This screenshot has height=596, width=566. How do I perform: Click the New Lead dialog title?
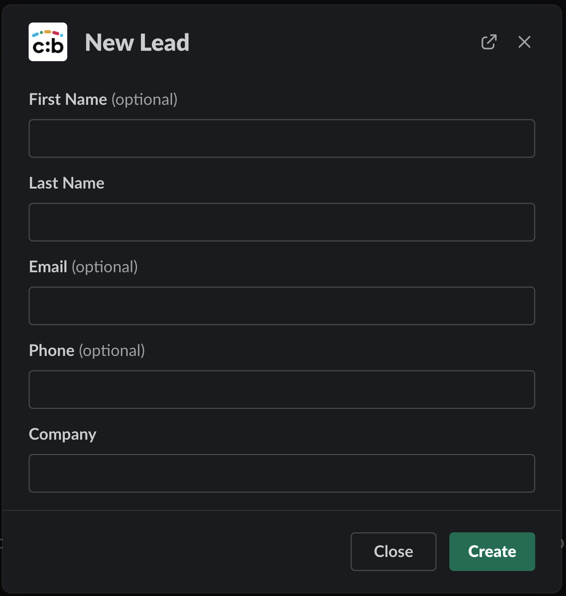(x=137, y=43)
